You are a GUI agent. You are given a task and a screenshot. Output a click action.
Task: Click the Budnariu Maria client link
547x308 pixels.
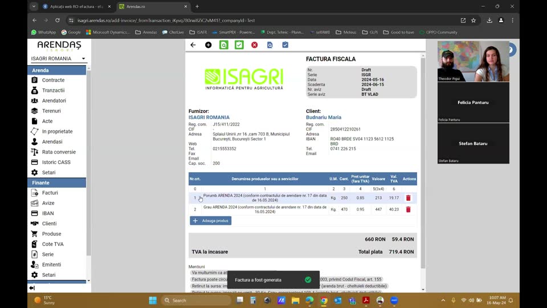click(x=324, y=117)
